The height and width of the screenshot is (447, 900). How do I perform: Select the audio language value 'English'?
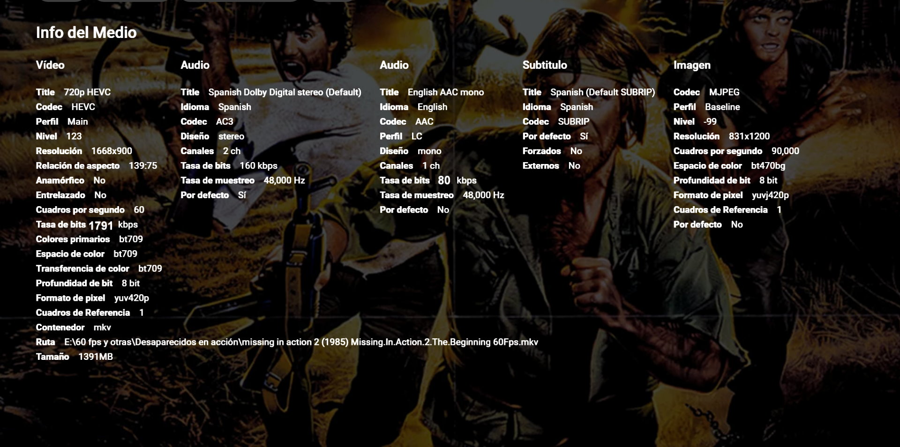432,107
